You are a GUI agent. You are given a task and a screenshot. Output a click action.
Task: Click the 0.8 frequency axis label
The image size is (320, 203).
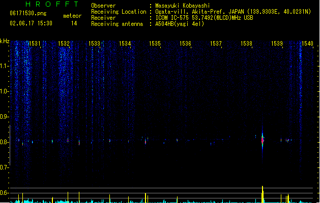tap(4, 142)
